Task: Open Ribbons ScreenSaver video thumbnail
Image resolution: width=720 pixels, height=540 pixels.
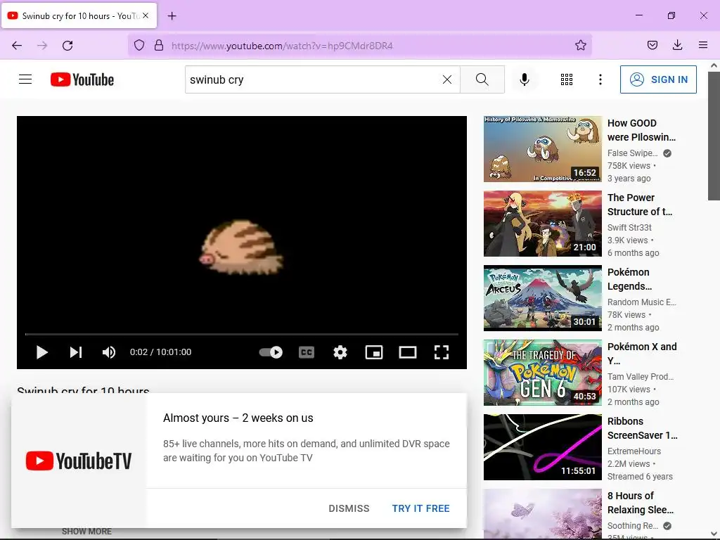Action: [542, 447]
